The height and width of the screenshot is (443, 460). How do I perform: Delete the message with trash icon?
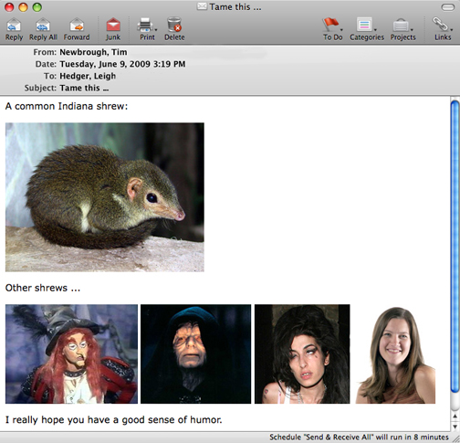coord(174,25)
